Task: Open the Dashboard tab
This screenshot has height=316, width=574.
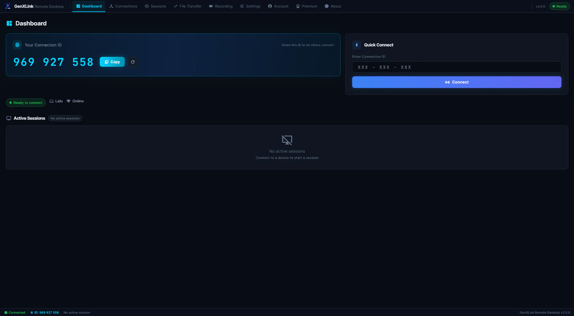Action: tap(89, 6)
